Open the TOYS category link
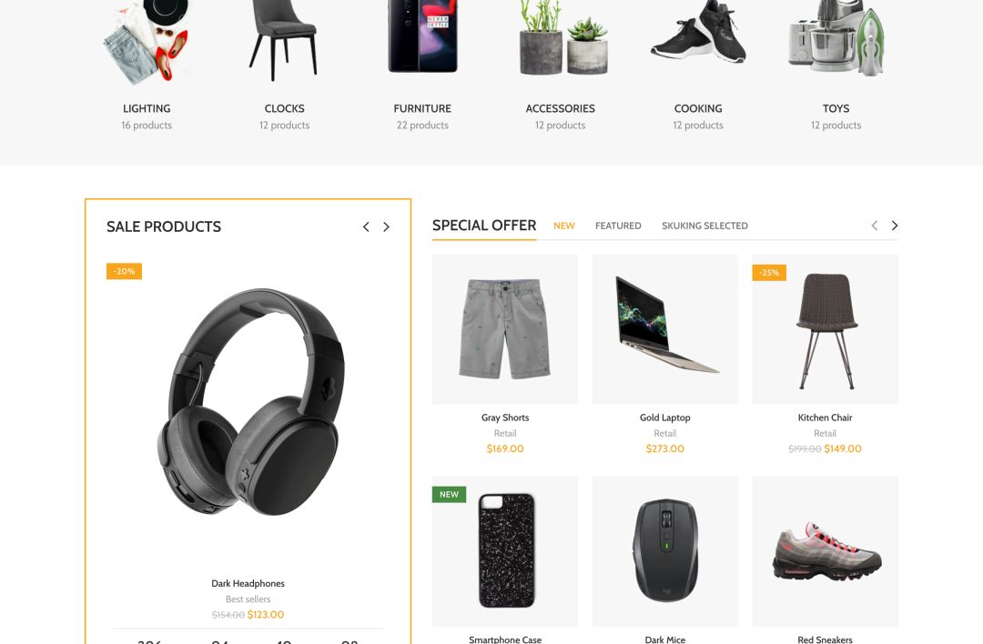The image size is (983, 644). [836, 108]
